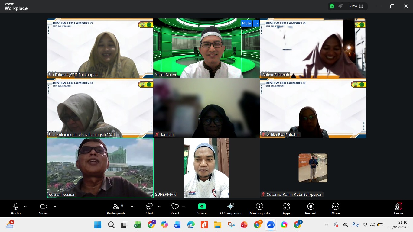Toggle the Video camera on or off
Viewport: 413px width, 232px height.
coord(44,209)
